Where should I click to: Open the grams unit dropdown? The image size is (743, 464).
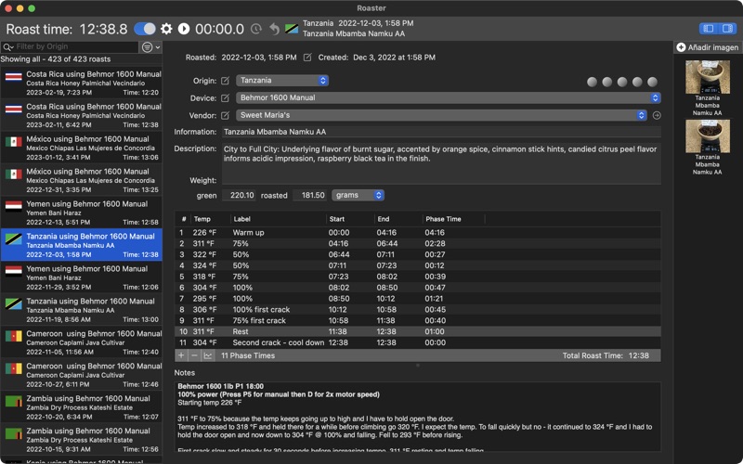[358, 195]
